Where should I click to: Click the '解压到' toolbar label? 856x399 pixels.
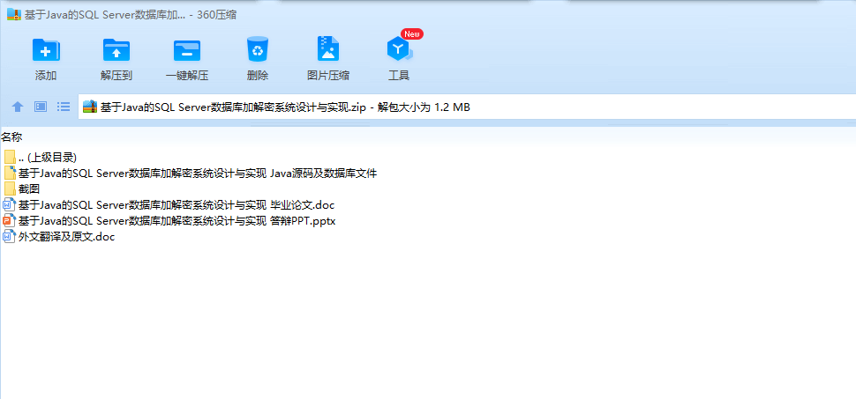pyautogui.click(x=116, y=76)
